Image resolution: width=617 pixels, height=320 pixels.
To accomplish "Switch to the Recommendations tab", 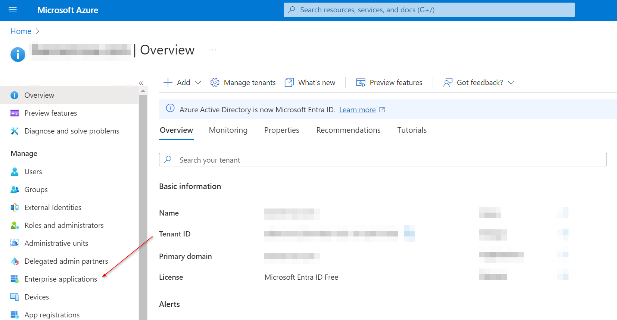I will (348, 130).
